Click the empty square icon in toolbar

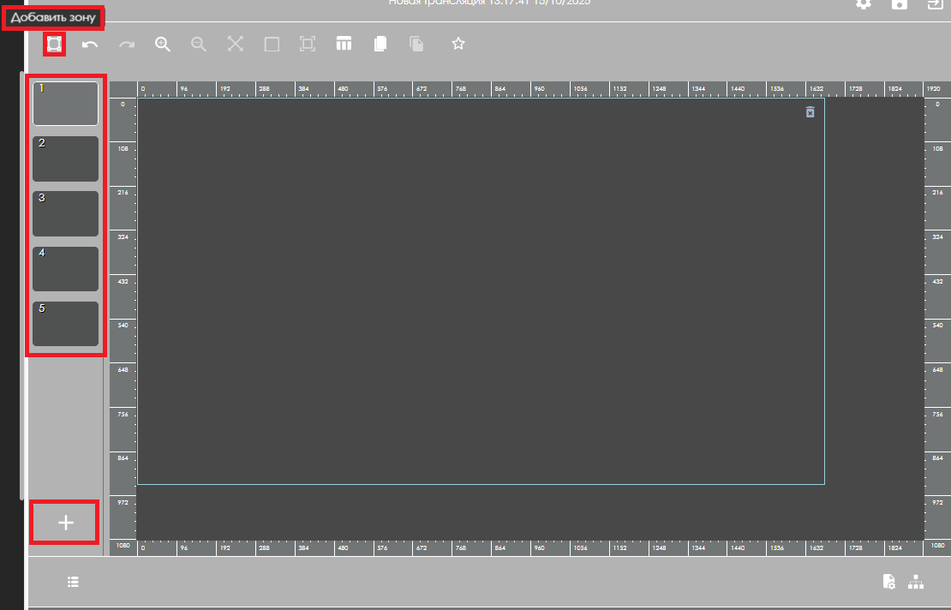272,44
